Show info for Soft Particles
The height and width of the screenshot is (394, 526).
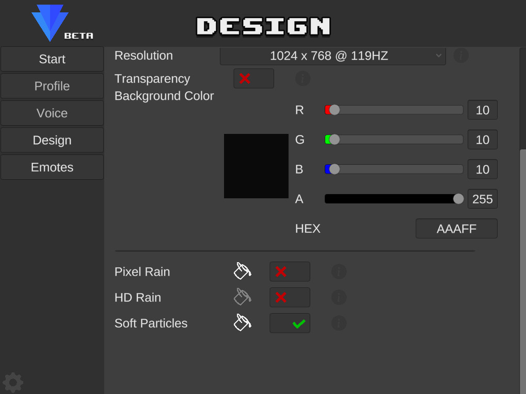coord(339,323)
